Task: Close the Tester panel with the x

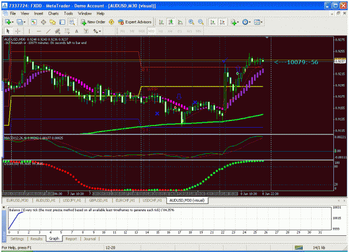Action: click(3, 207)
